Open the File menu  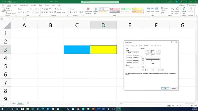[x=3, y=5]
